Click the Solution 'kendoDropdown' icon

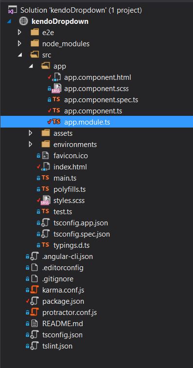click(x=13, y=10)
